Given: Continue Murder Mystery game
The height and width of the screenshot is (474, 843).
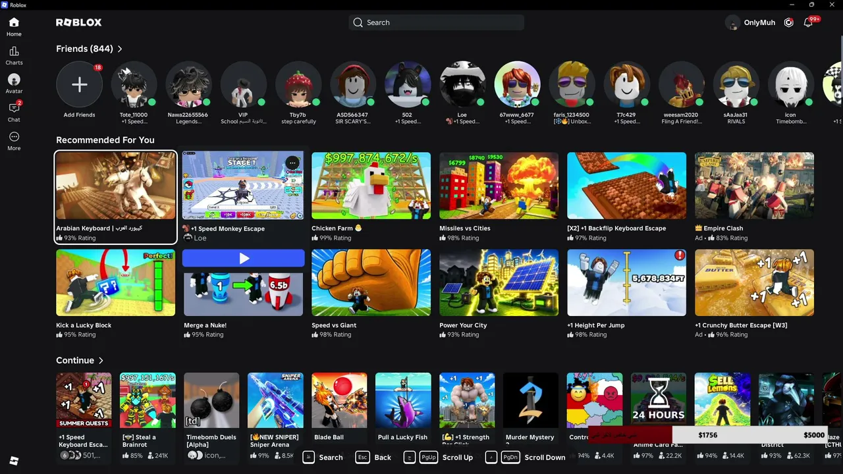Looking at the screenshot, I should pyautogui.click(x=531, y=400).
